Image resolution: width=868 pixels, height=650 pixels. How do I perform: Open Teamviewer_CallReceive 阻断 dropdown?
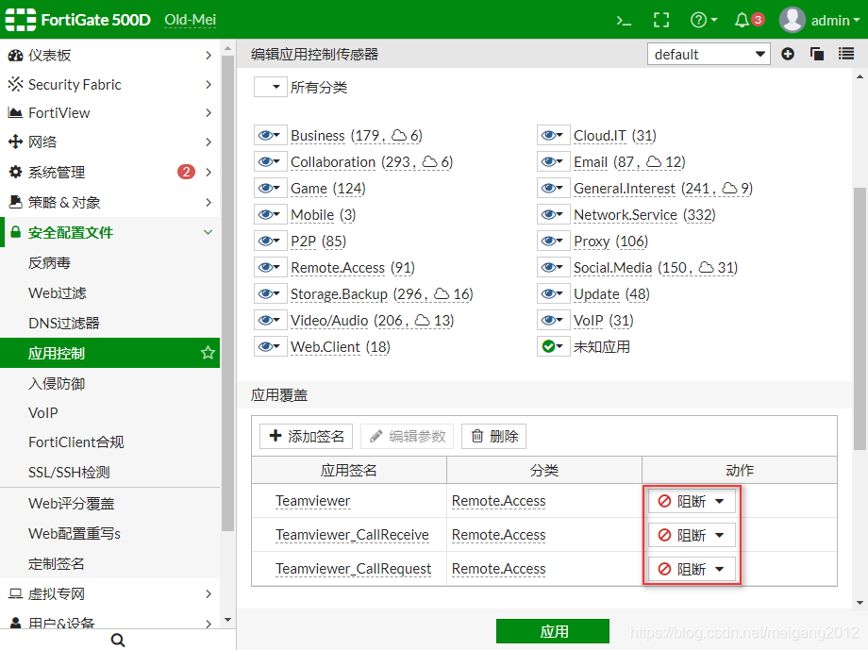[x=692, y=535]
